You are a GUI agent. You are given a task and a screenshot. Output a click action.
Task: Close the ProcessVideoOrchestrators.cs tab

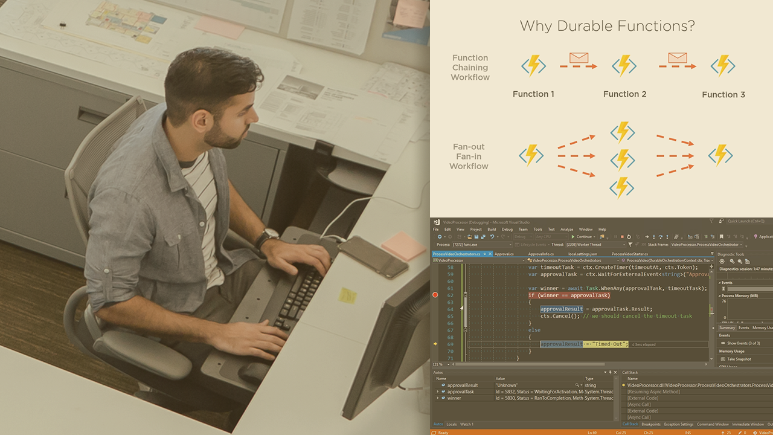490,254
